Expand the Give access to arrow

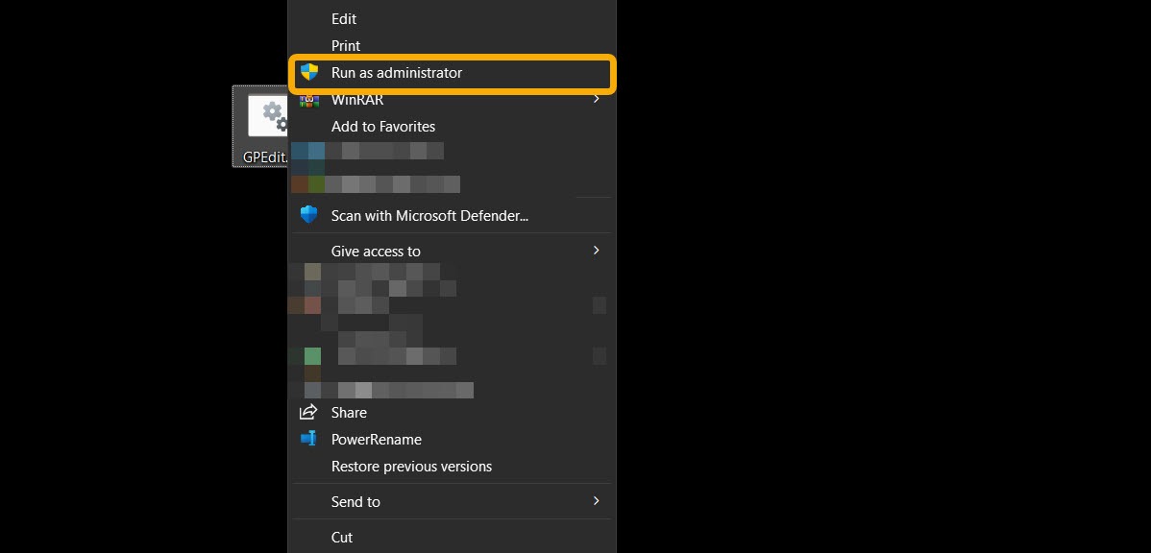click(596, 250)
